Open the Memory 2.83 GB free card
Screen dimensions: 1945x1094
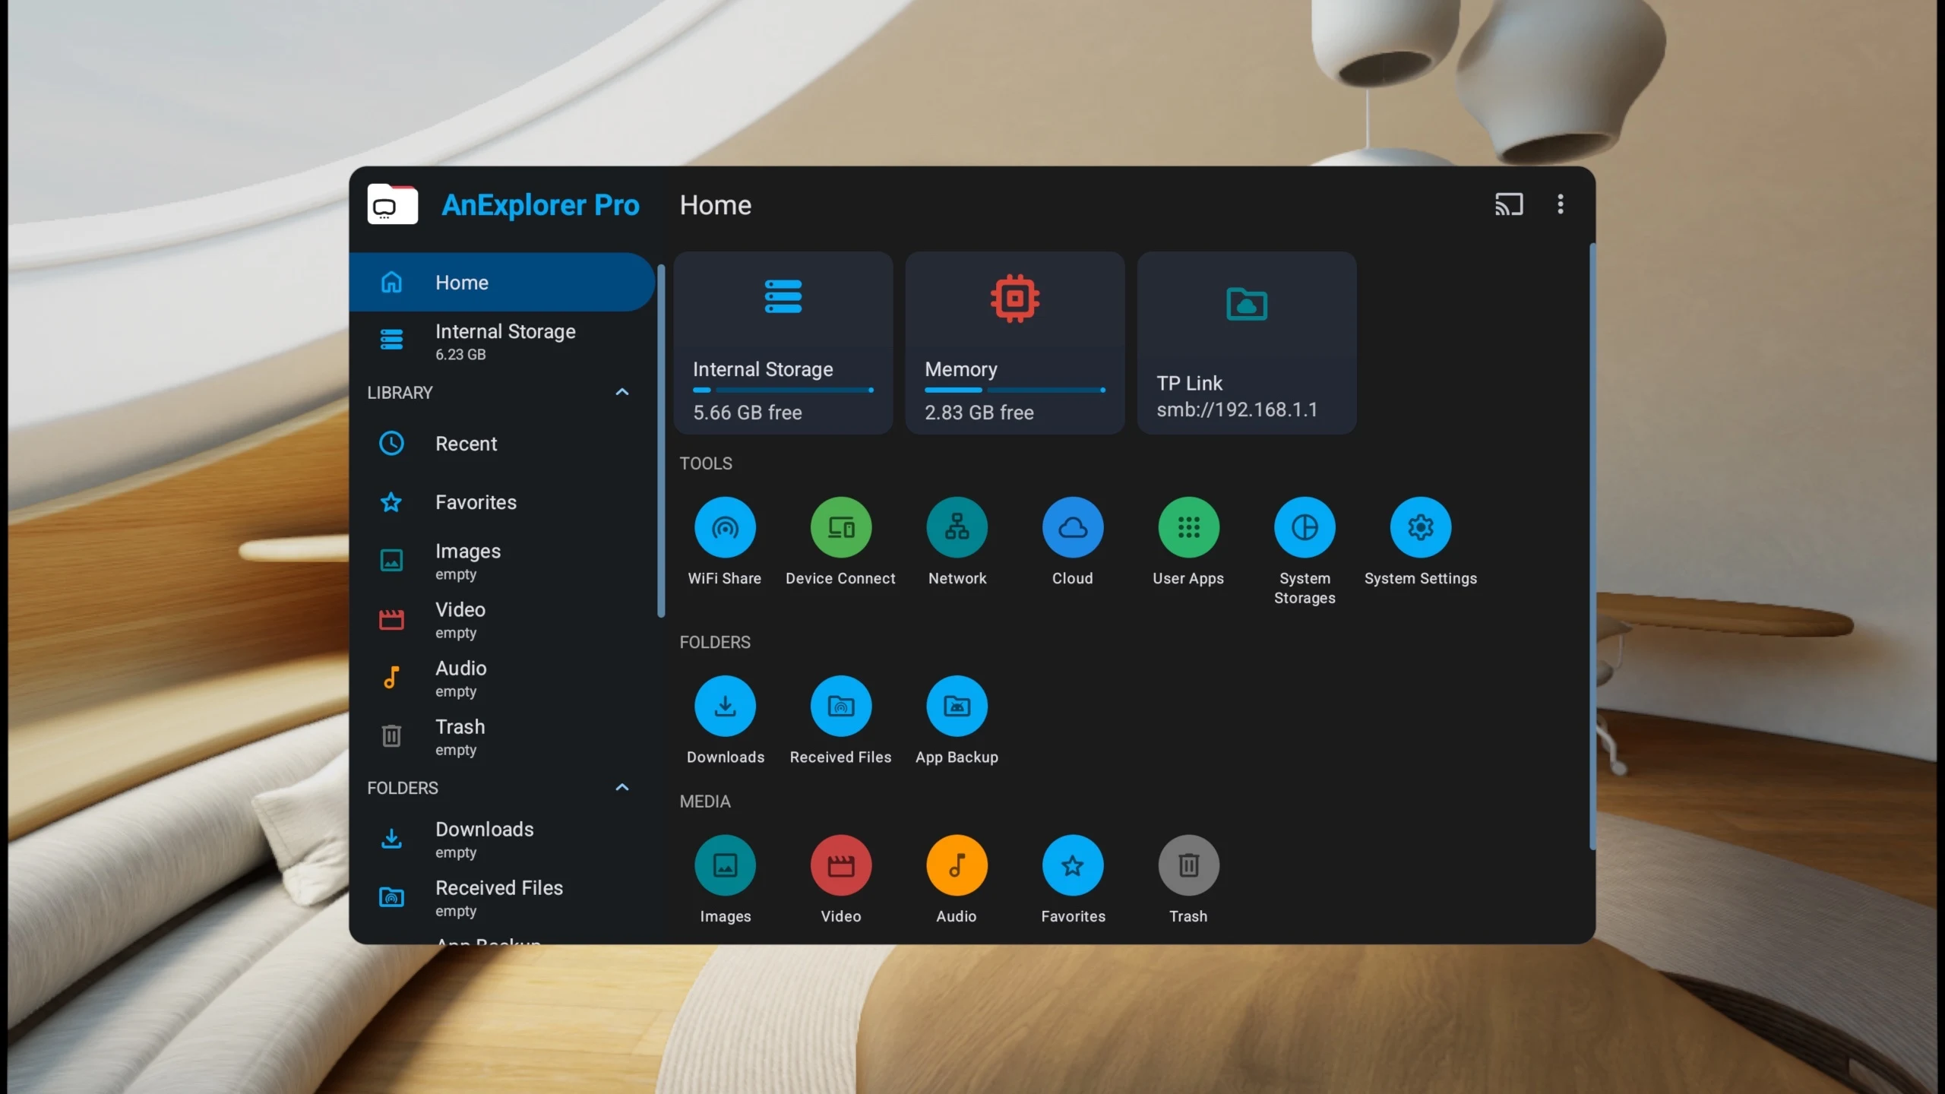click(1014, 343)
